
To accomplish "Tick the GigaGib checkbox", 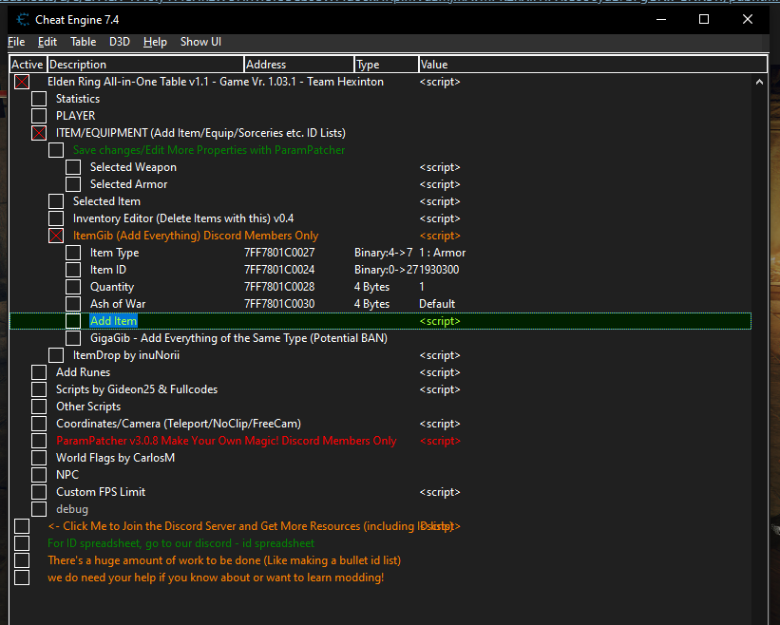I will (73, 338).
